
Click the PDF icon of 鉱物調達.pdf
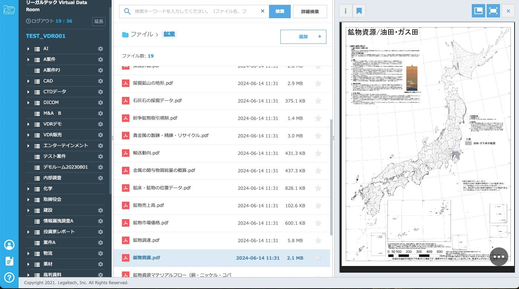tap(125, 240)
